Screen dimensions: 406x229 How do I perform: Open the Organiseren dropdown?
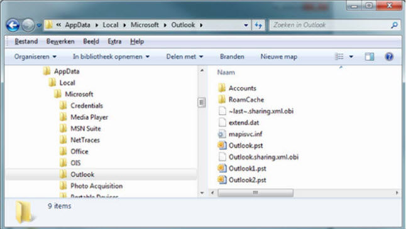(35, 56)
